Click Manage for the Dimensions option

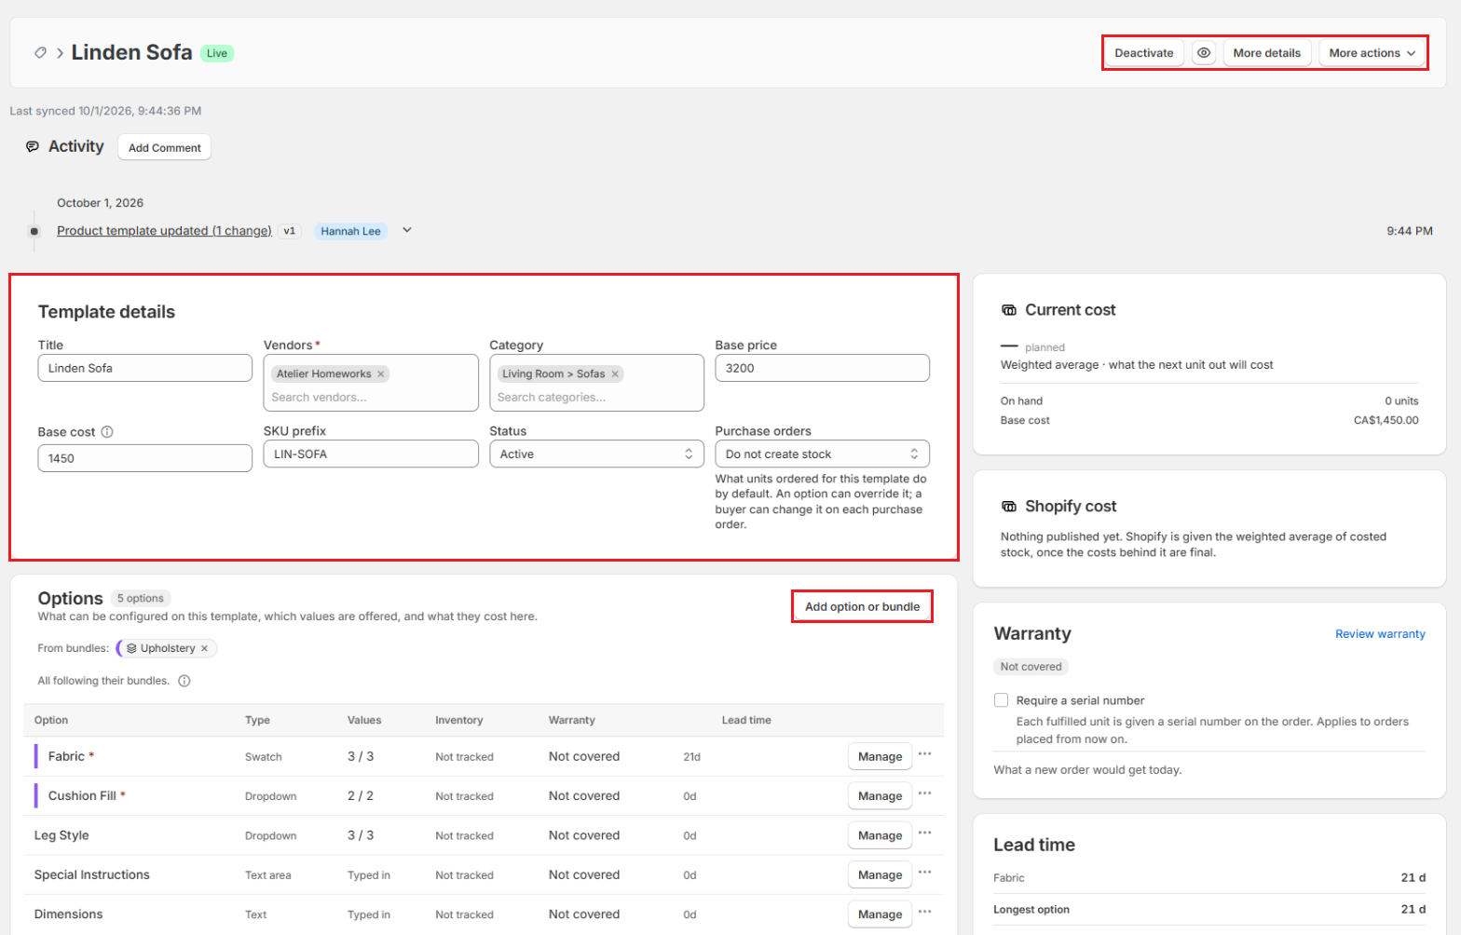pyautogui.click(x=880, y=915)
